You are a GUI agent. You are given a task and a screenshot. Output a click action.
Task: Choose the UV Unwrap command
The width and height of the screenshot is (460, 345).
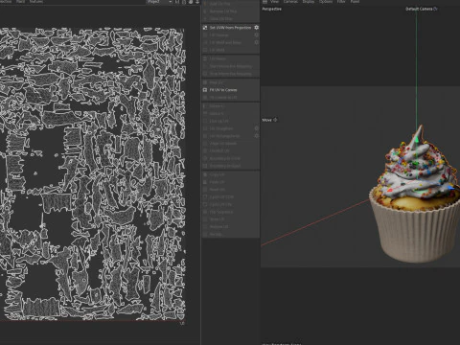tap(219, 35)
